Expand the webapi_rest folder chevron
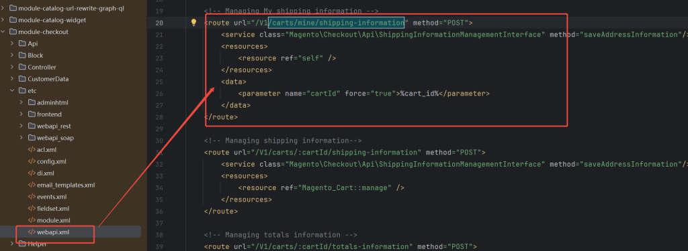Image resolution: width=688 pixels, height=251 pixels. pos(21,126)
